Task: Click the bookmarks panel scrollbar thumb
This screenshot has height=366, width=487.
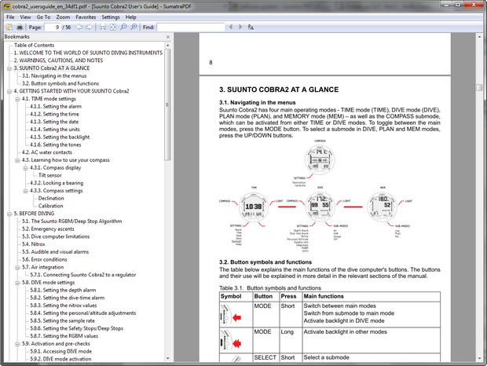Action: click(x=168, y=105)
